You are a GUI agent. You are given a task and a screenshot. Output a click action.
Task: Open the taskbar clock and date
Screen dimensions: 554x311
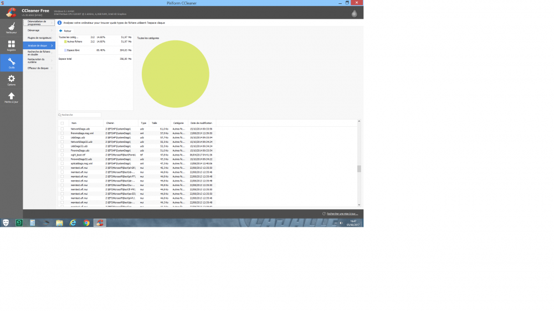pos(353,223)
